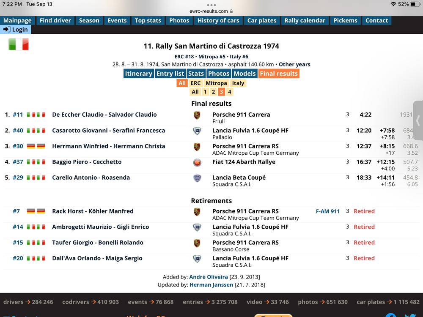This screenshot has height=317, width=423.
Task: Switch to the Entry list tab
Action: tap(170, 74)
